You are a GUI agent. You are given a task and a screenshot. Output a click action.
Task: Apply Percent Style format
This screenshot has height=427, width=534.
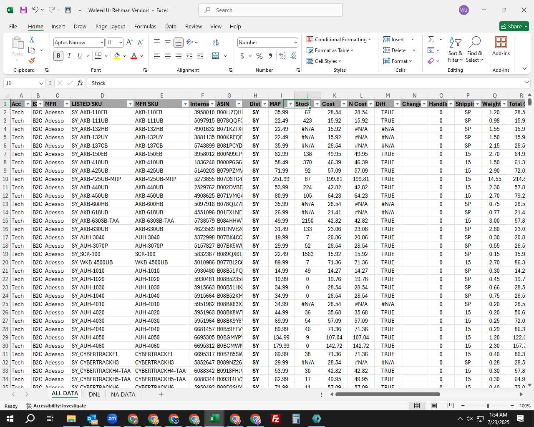[259, 55]
